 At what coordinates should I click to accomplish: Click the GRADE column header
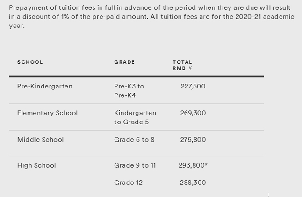[x=124, y=62]
